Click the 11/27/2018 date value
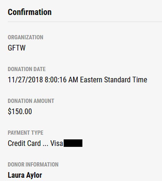Screen dimensions: 162x181 pyautogui.click(x=25, y=80)
